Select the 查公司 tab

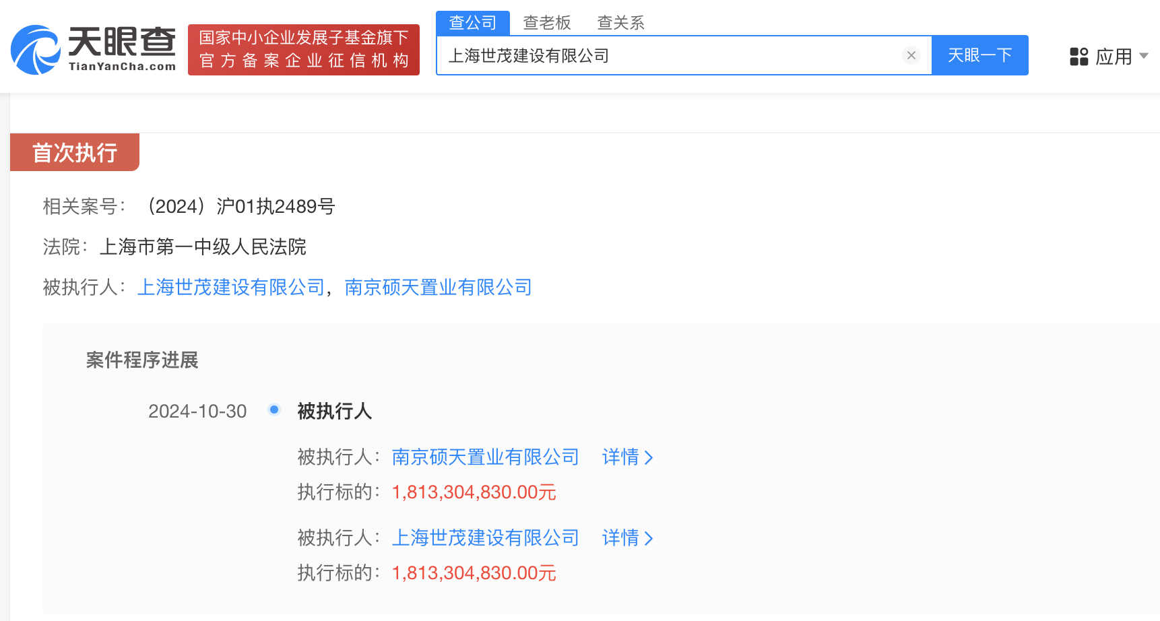472,22
